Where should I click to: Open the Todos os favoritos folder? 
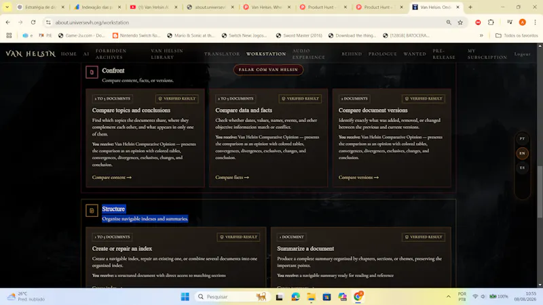[x=517, y=35]
